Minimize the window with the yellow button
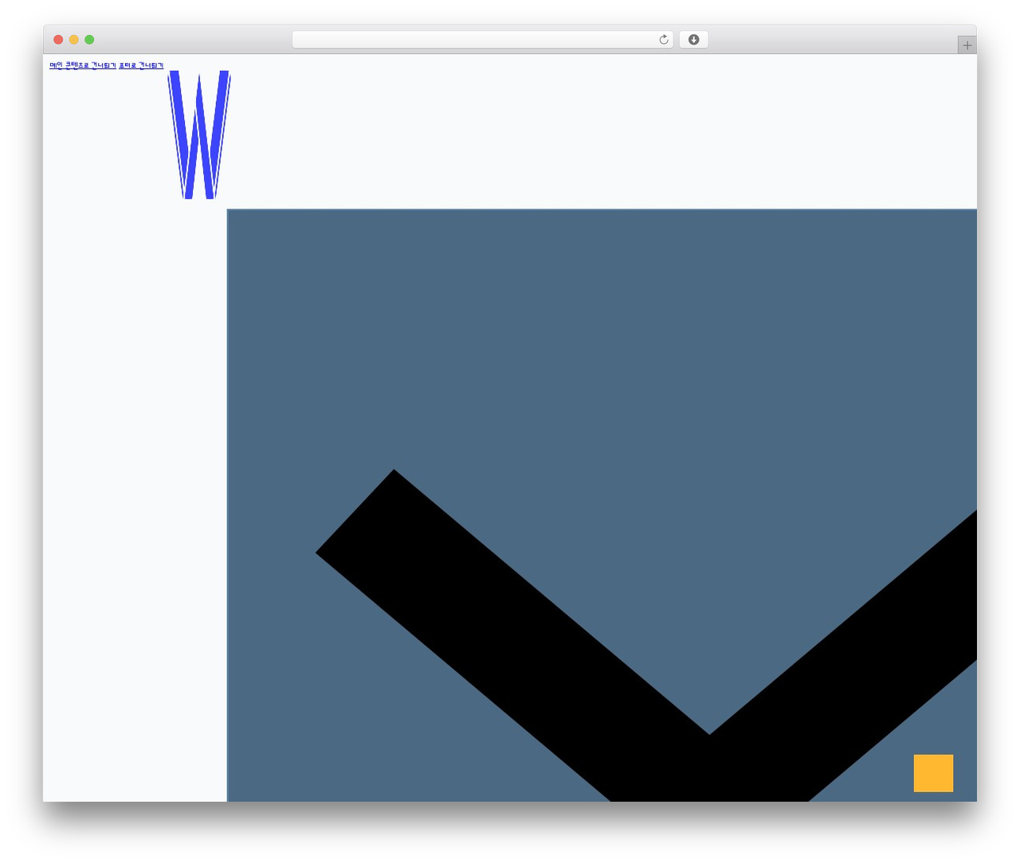The height and width of the screenshot is (863, 1020). 74,40
